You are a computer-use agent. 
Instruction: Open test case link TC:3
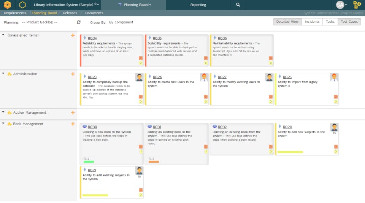151,159
